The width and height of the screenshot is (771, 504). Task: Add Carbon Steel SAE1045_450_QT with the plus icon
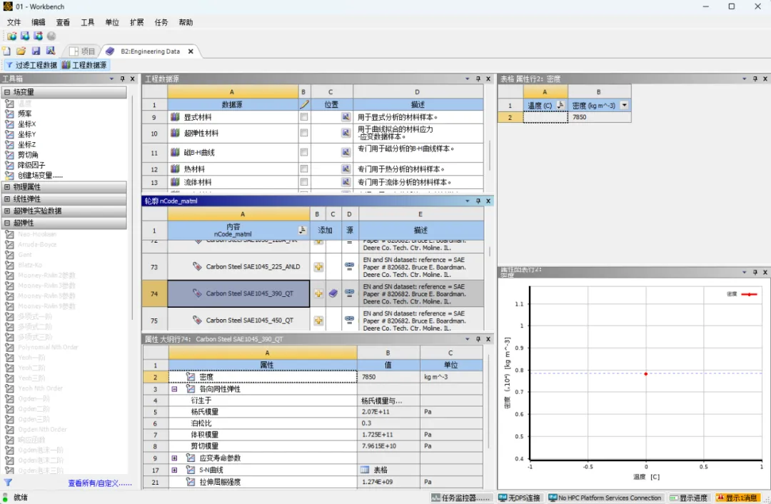318,321
